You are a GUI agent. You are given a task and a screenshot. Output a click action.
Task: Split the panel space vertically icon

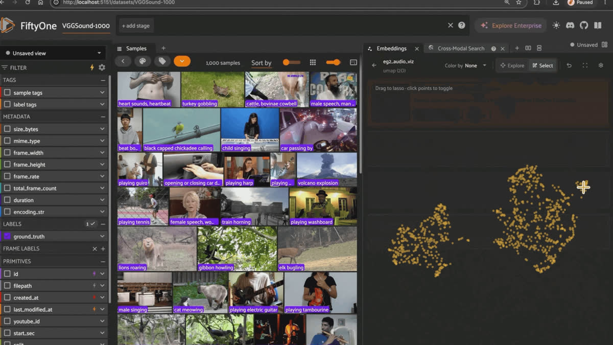539,48
